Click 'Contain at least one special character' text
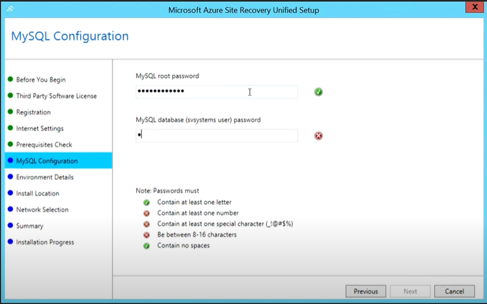Image resolution: width=487 pixels, height=304 pixels. pos(225,224)
